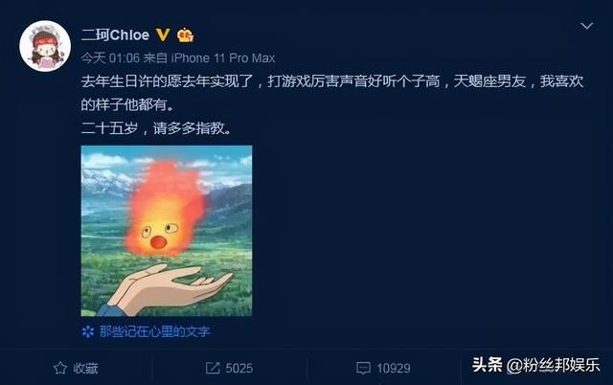613x385 pixels.
Task: Click the 头条 watermark logo
Action: pos(488,365)
